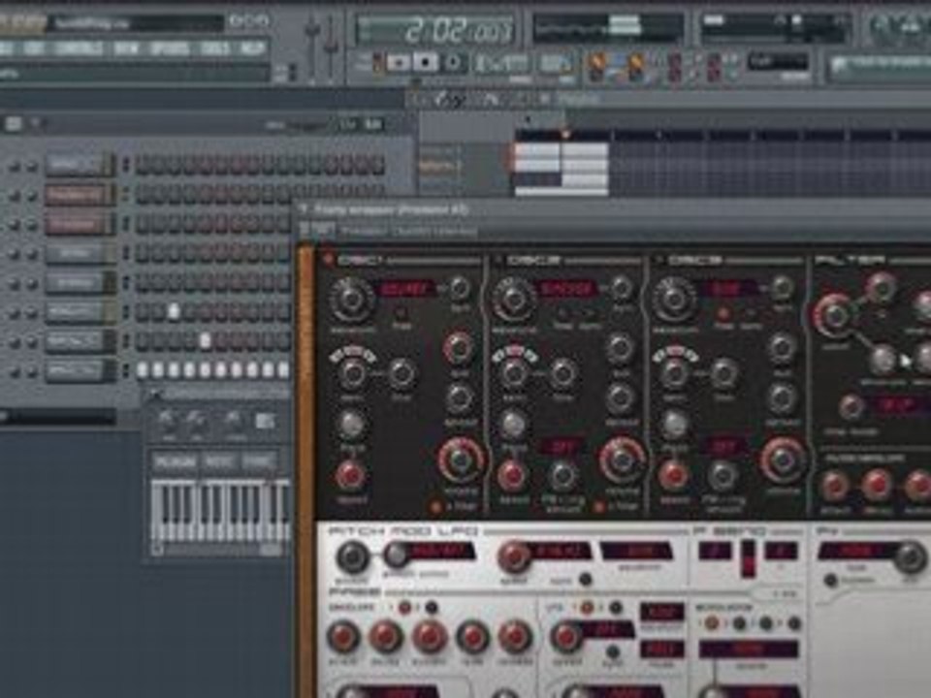Click the OSC1 octave selector knob
This screenshot has height=698, width=931.
[352, 372]
